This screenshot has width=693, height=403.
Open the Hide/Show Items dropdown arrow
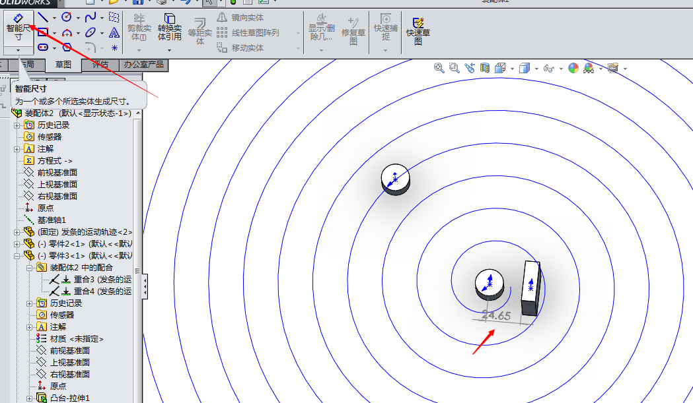[561, 69]
